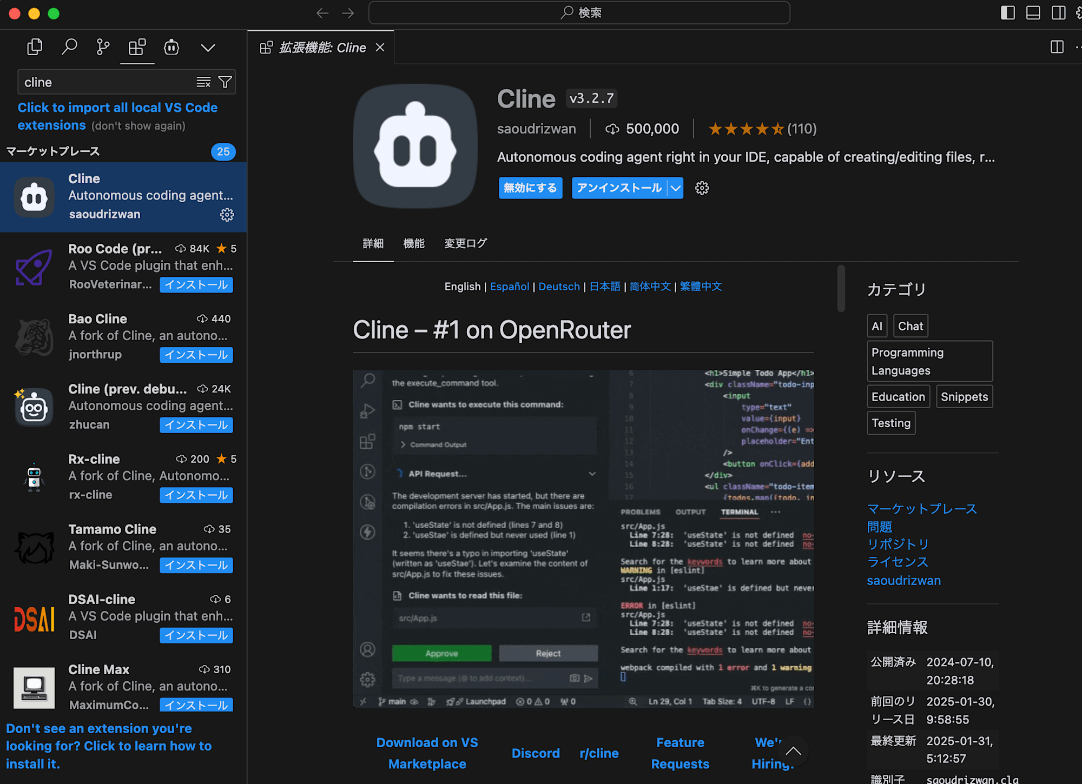Image resolution: width=1082 pixels, height=784 pixels.
Task: Expand the uninstall button dropdown arrow
Action: pyautogui.click(x=676, y=188)
